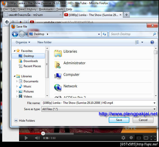This screenshot has width=159, height=147.
Task: Click navigation pane scrollbar up arrow
Action: click(47, 48)
